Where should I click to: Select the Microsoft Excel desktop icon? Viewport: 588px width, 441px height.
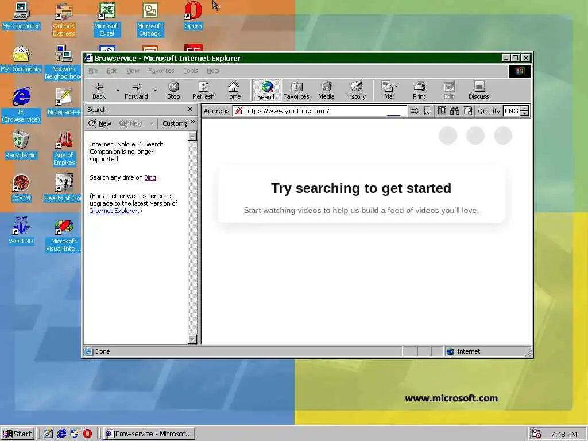pos(107,20)
